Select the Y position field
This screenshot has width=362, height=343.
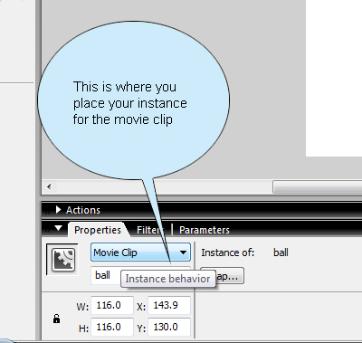coord(169,327)
